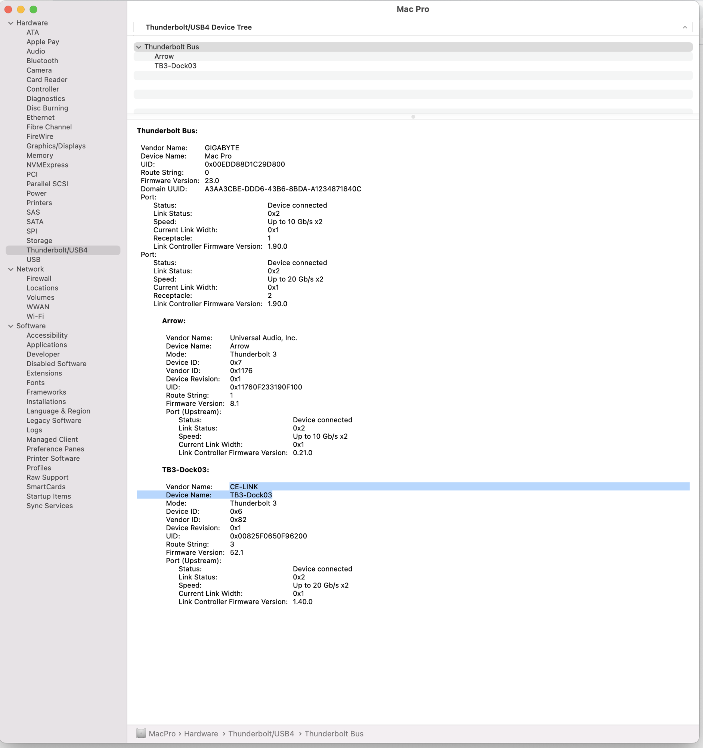
Task: Select Power in the sidebar
Action: click(37, 193)
